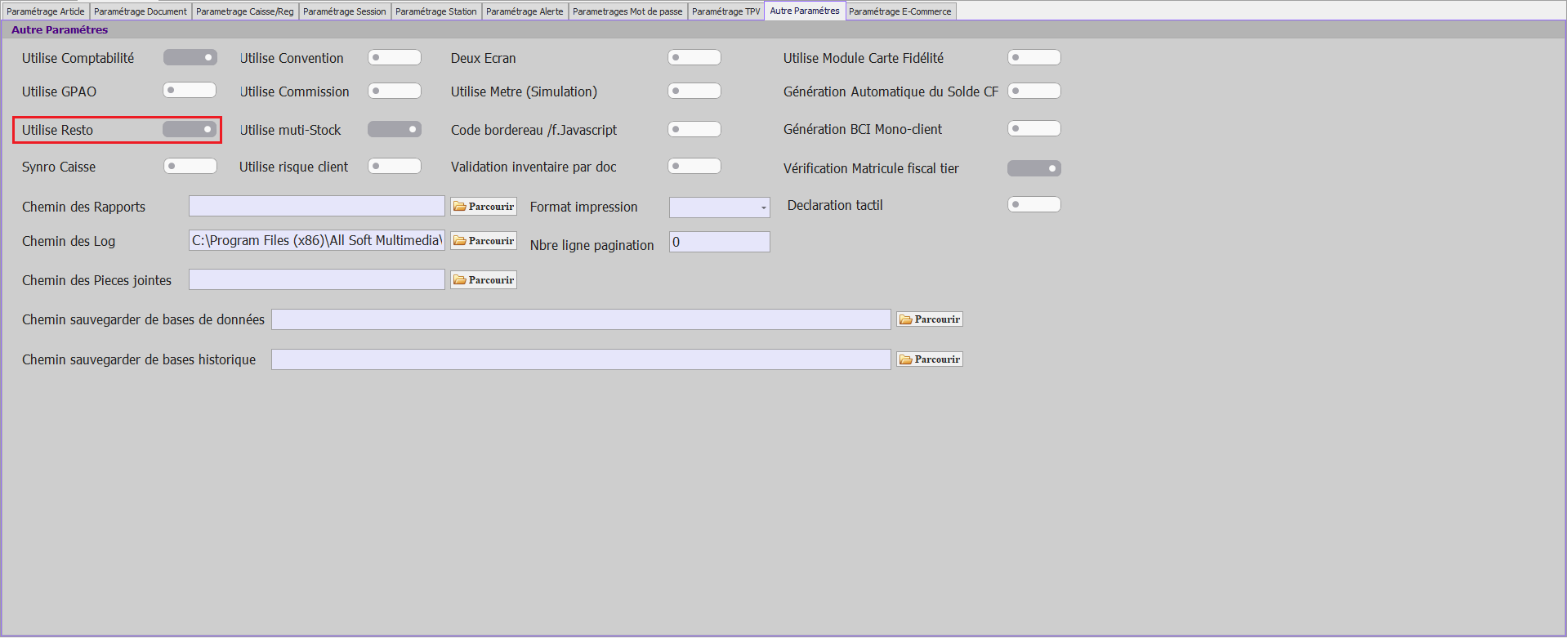1567x638 pixels.
Task: Select the Paramétrage Station tab
Action: tap(436, 11)
